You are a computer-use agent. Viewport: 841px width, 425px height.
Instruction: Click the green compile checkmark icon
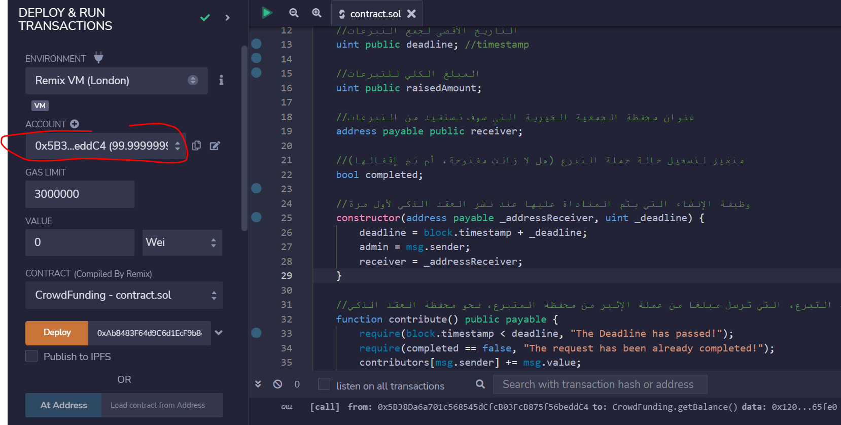[205, 18]
